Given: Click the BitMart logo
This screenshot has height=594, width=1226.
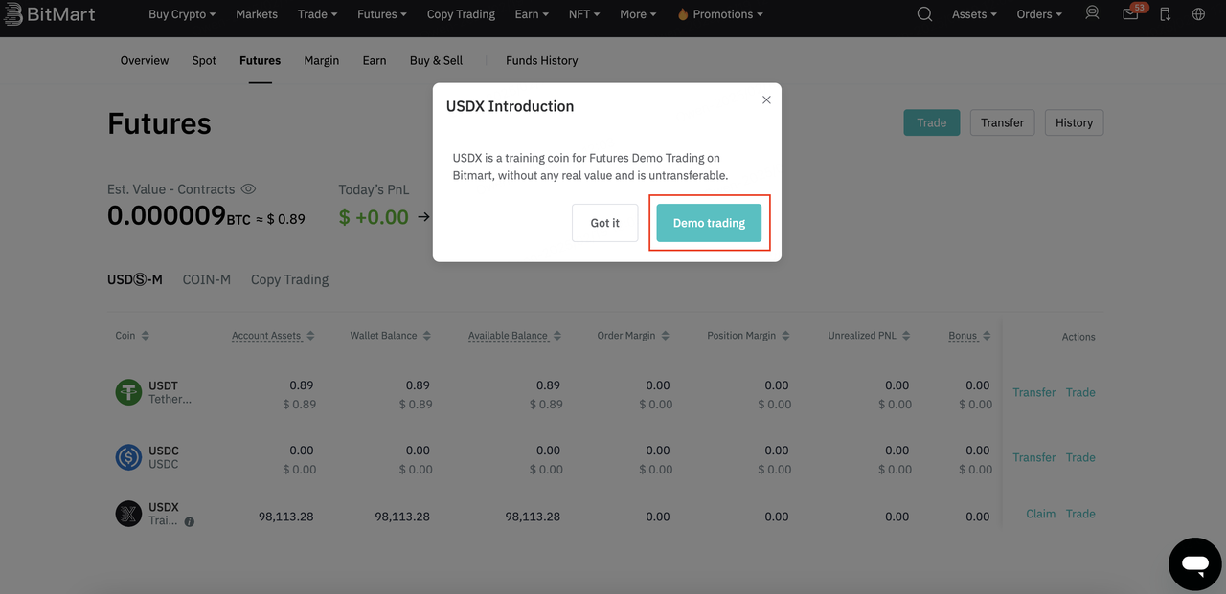Looking at the screenshot, I should click(53, 14).
